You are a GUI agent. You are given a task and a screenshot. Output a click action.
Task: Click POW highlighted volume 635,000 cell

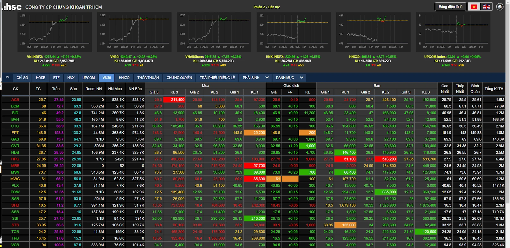click(386, 192)
